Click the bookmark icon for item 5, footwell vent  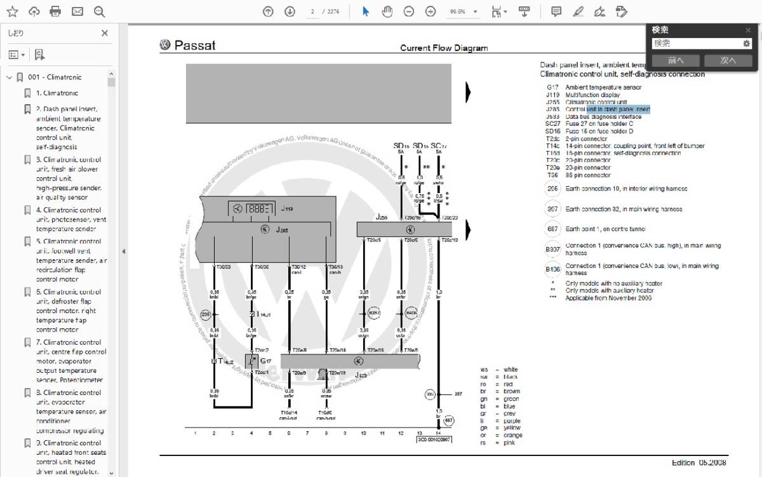[27, 241]
